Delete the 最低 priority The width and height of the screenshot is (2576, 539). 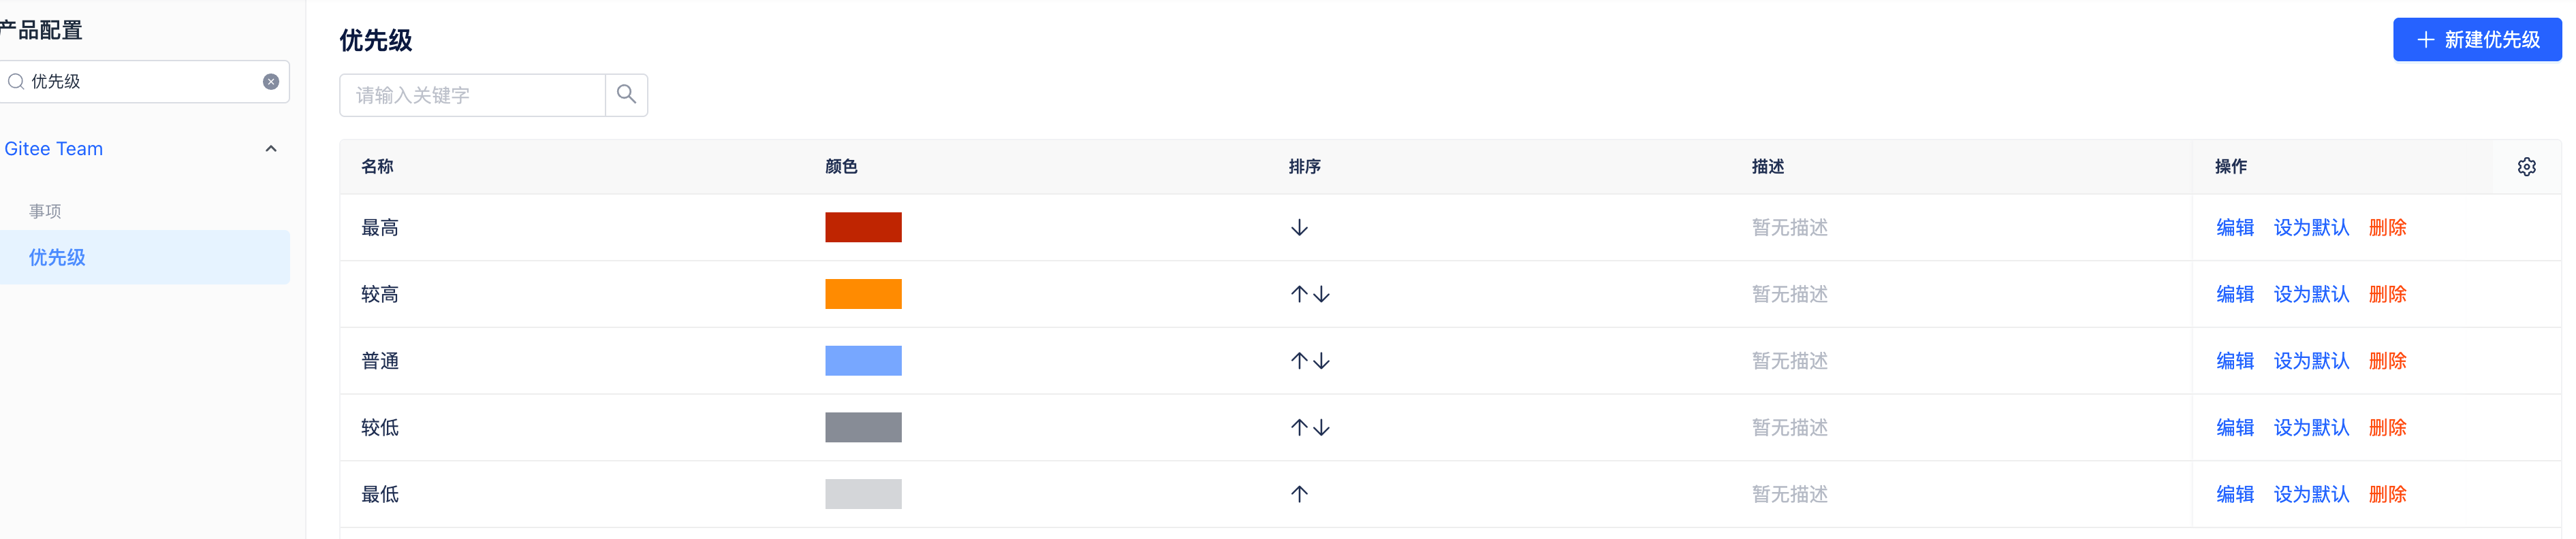pyautogui.click(x=2387, y=494)
